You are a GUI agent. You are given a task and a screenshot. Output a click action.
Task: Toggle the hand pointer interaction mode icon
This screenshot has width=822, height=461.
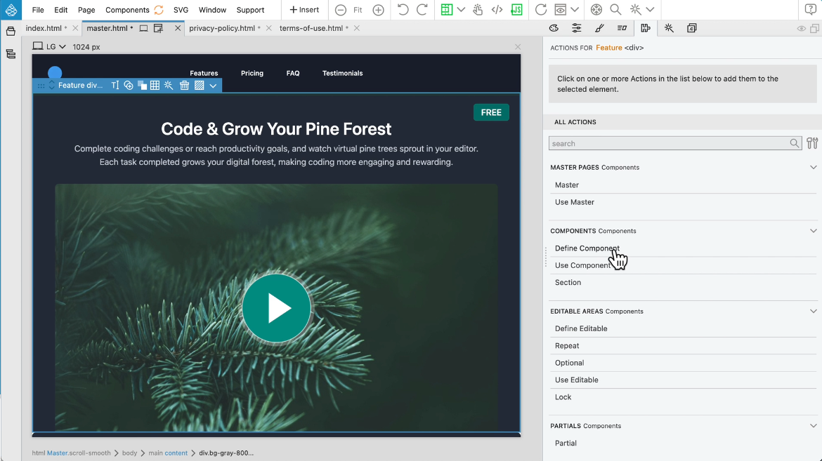tap(478, 10)
